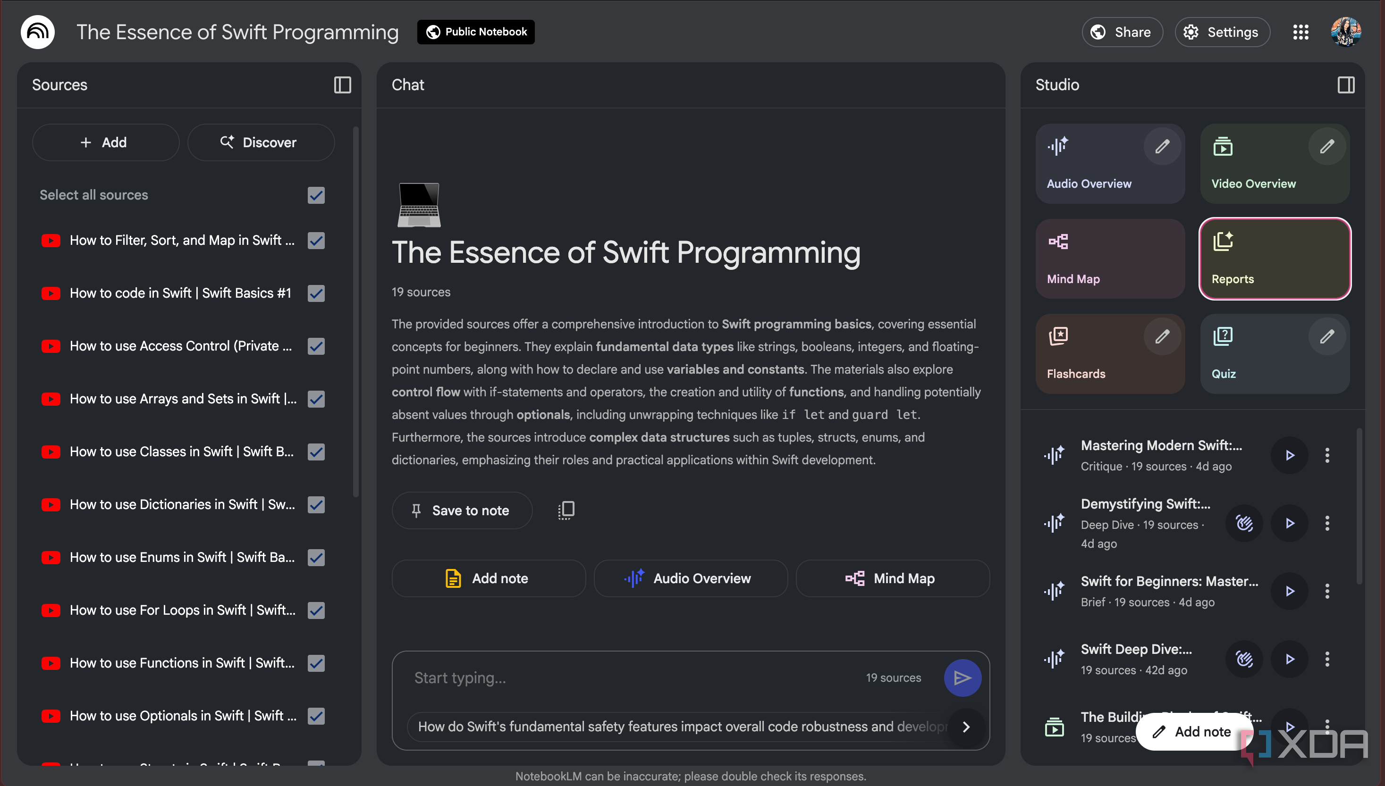Click the floating Add note button in Studio
The height and width of the screenshot is (786, 1385).
click(1194, 731)
